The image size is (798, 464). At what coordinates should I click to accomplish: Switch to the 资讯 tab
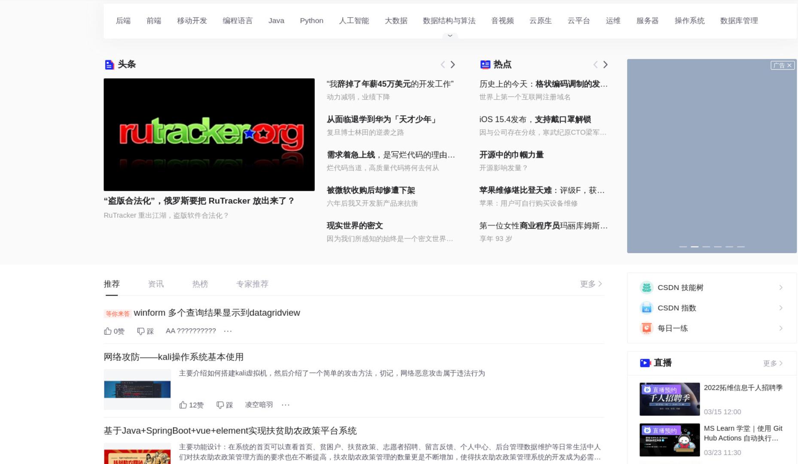(x=156, y=284)
